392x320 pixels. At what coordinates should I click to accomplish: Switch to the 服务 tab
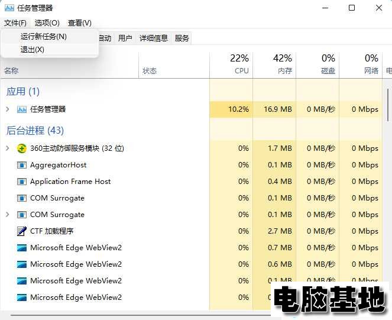[182, 38]
